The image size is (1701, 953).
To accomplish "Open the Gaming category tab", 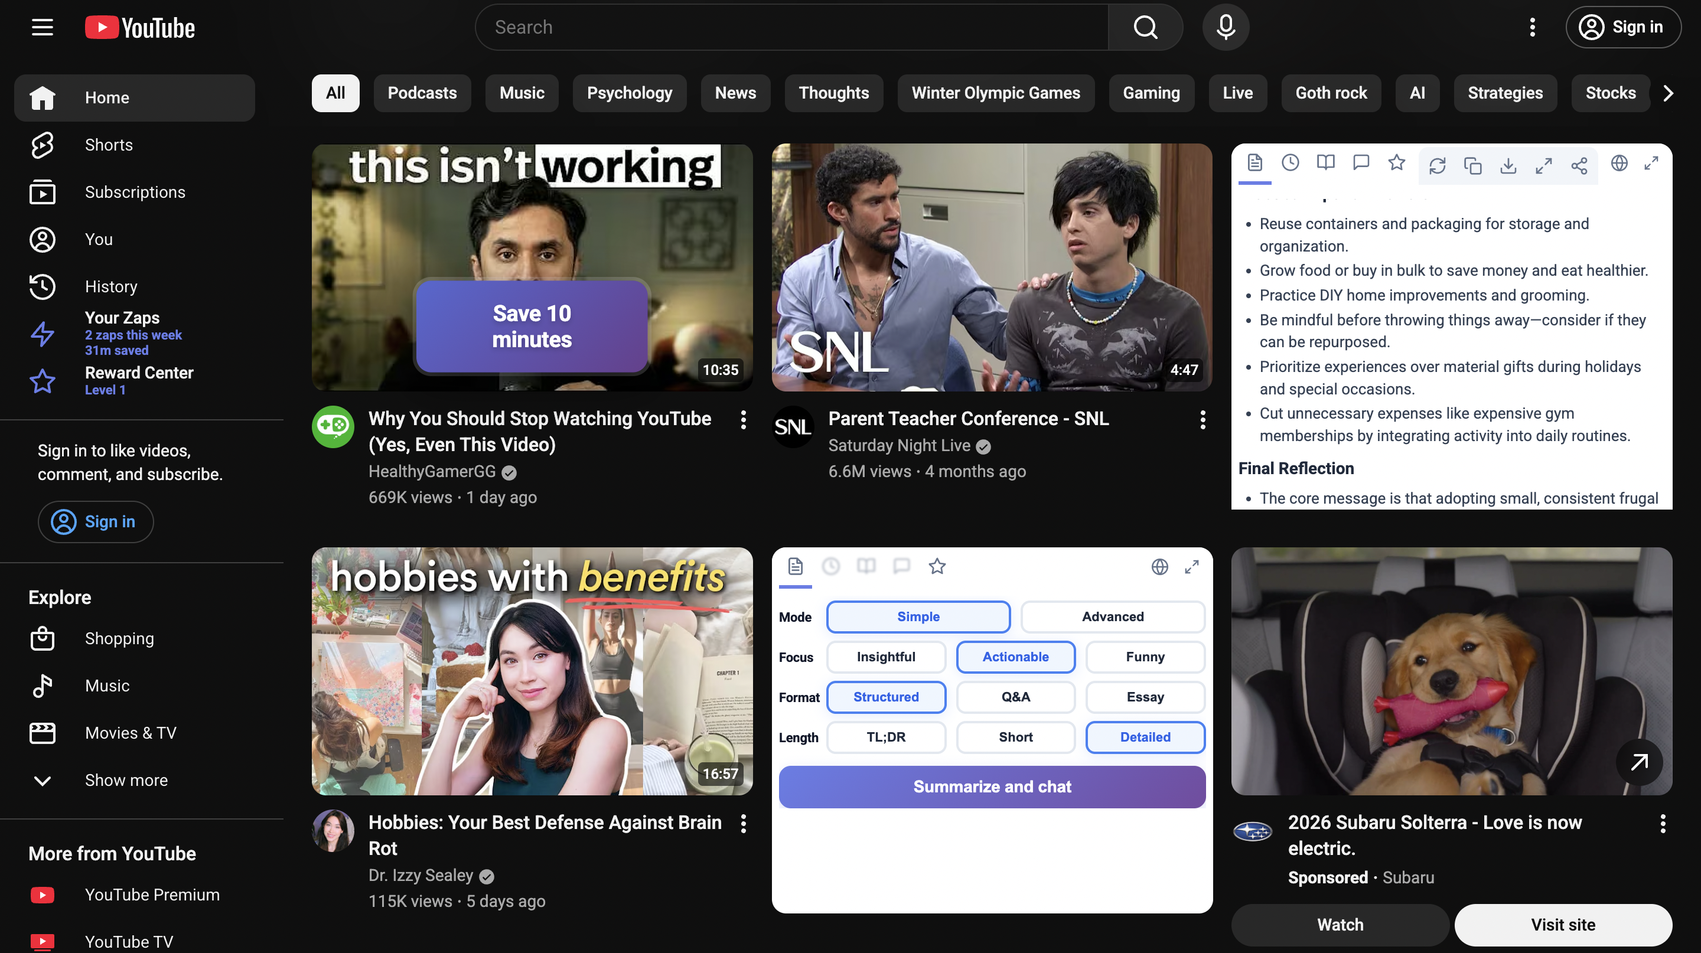I will pyautogui.click(x=1152, y=93).
